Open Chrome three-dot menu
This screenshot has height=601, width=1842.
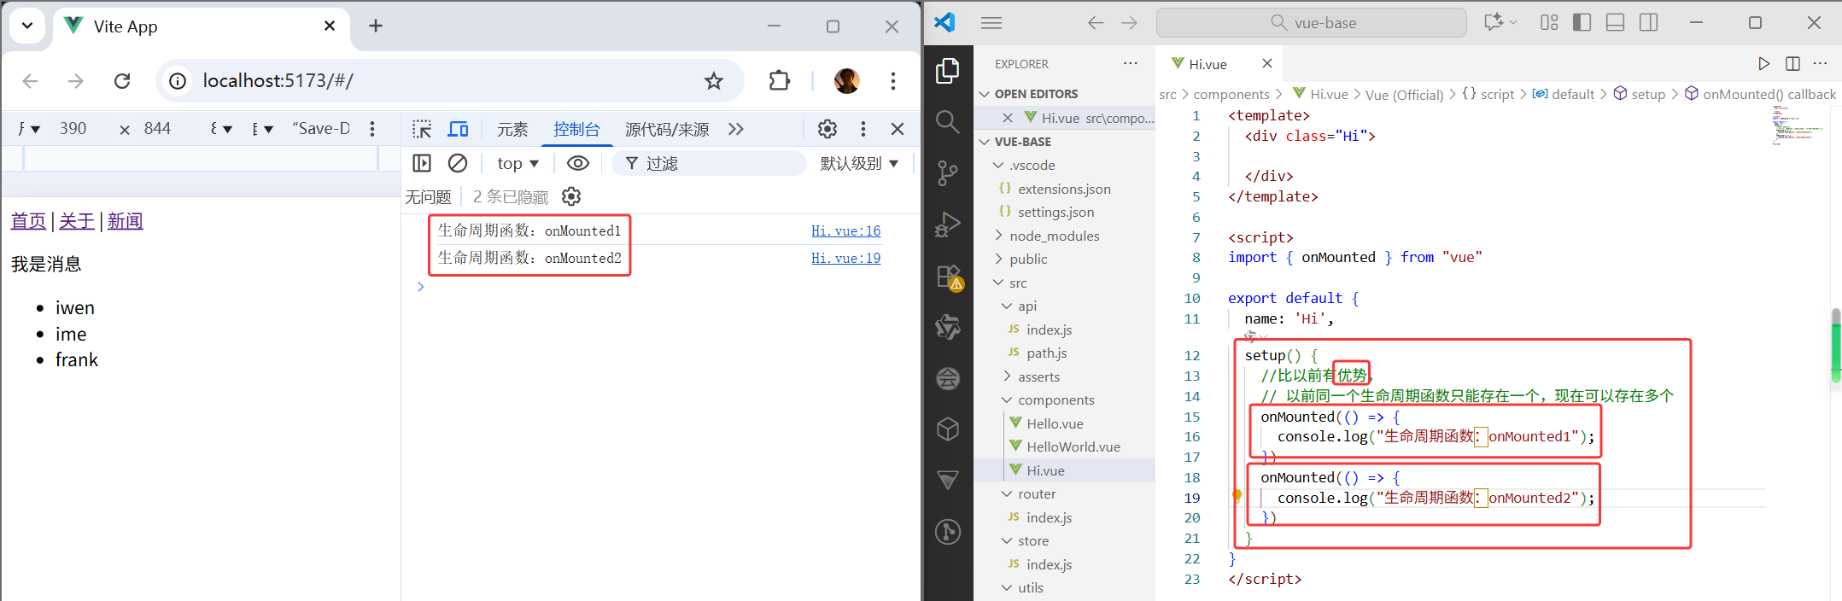pyautogui.click(x=893, y=81)
